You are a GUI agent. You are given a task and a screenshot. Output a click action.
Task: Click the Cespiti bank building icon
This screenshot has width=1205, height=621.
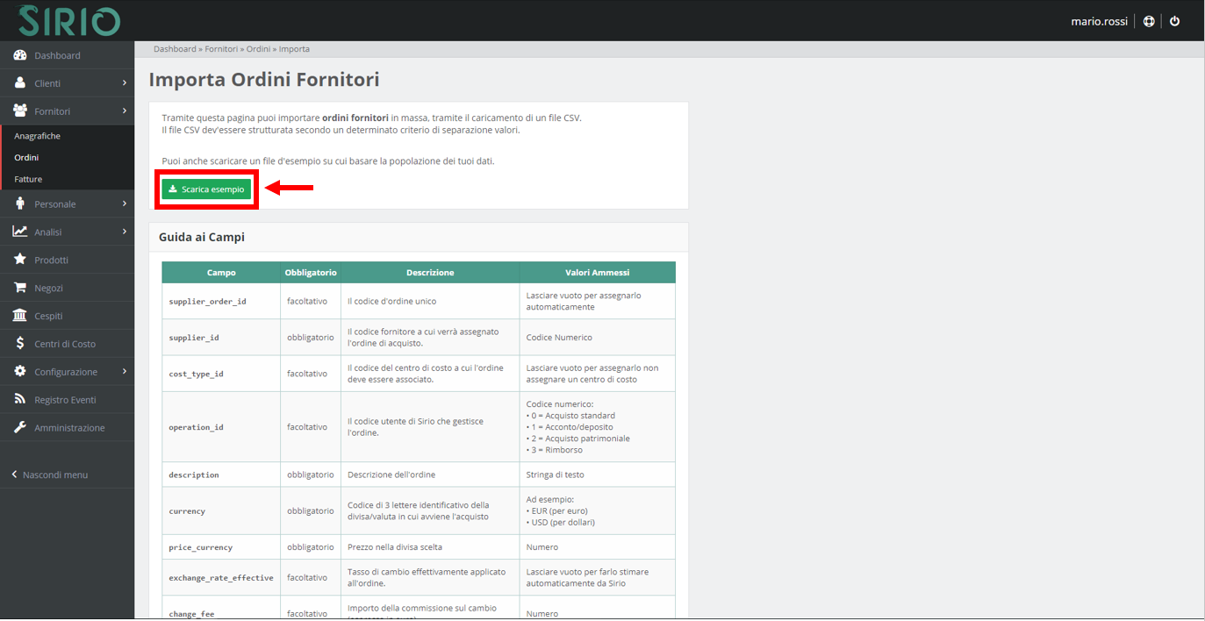click(19, 316)
